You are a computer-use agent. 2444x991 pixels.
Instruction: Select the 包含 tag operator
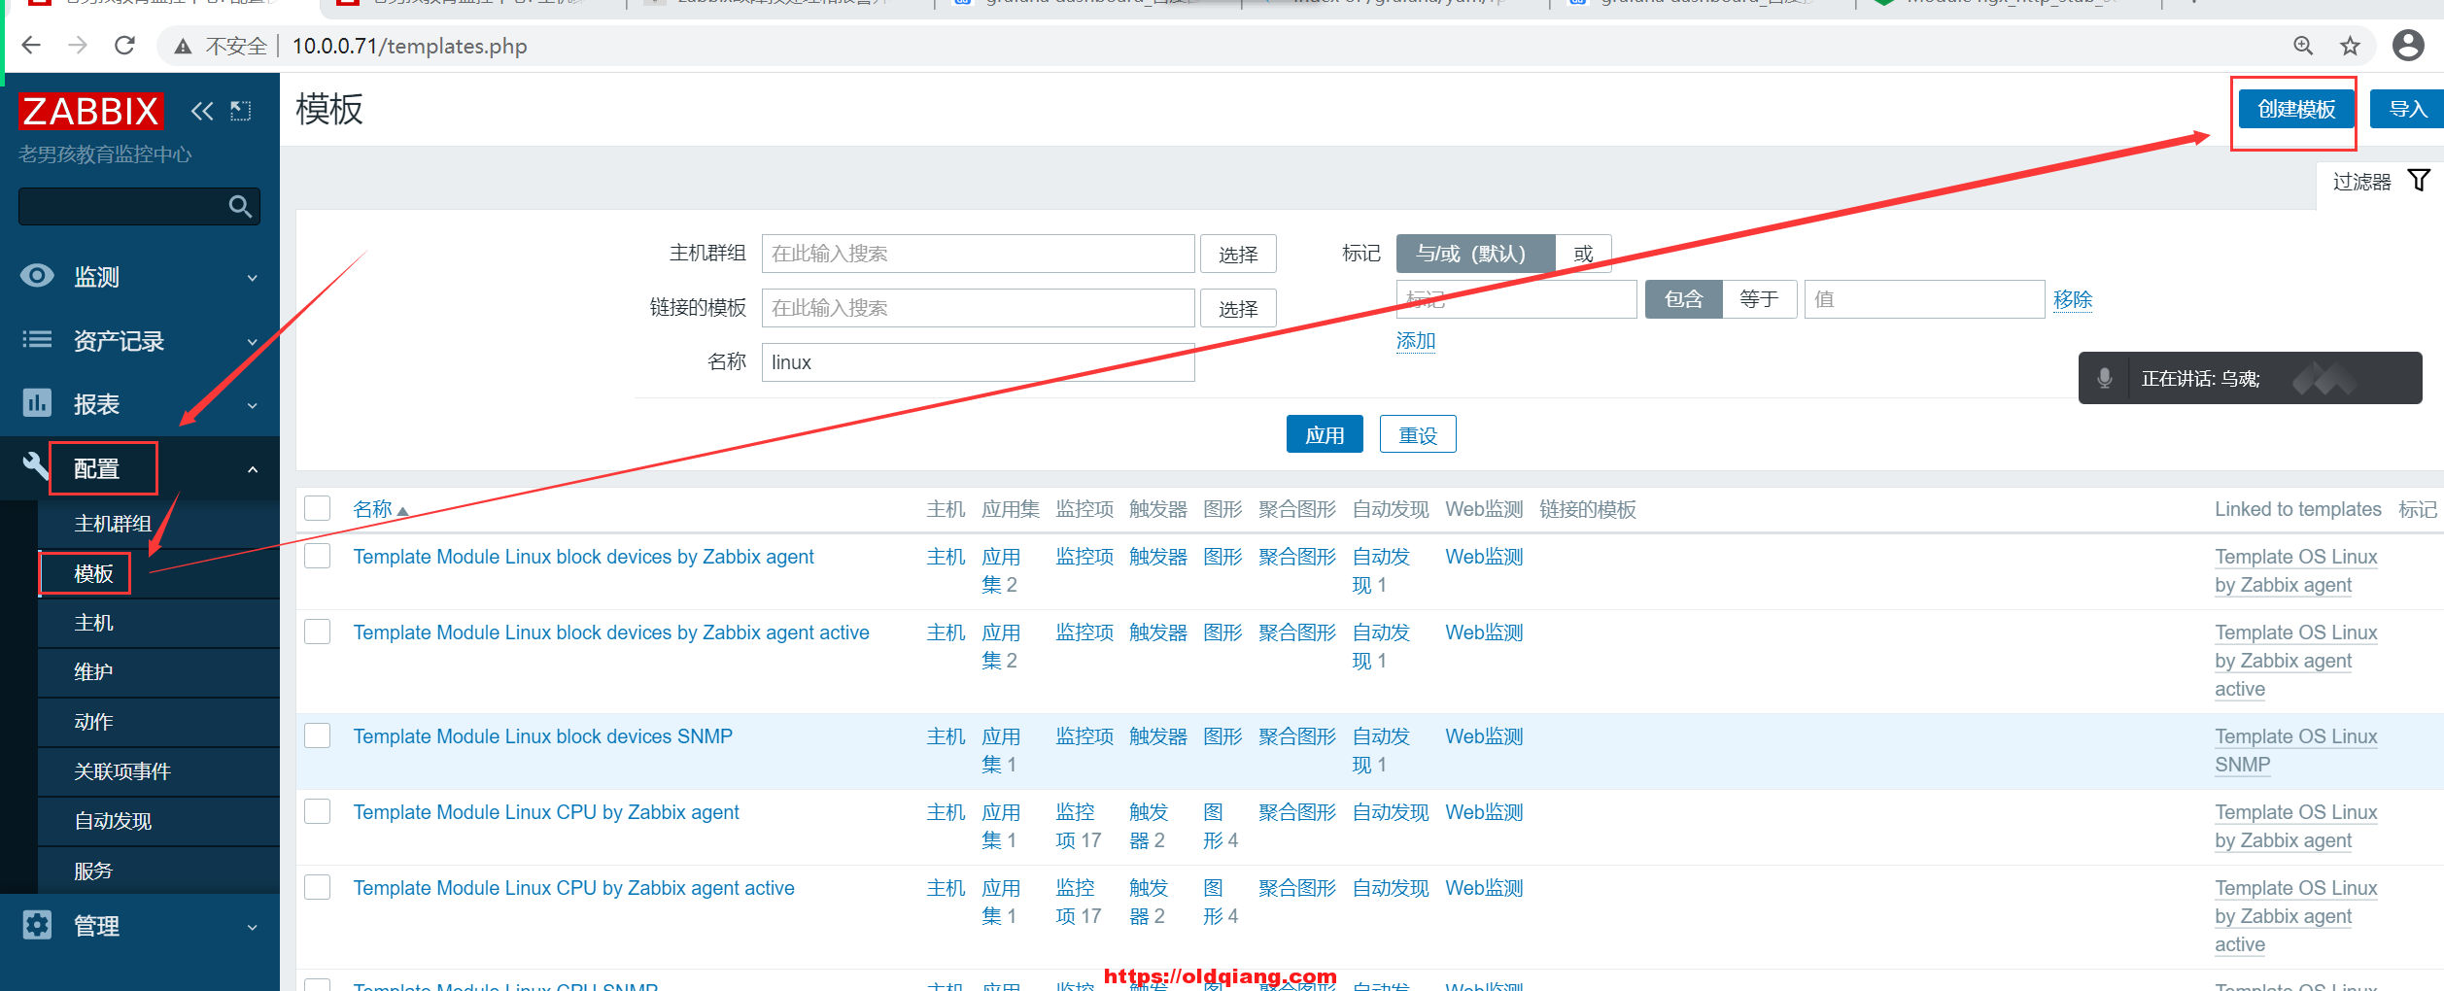click(1683, 299)
